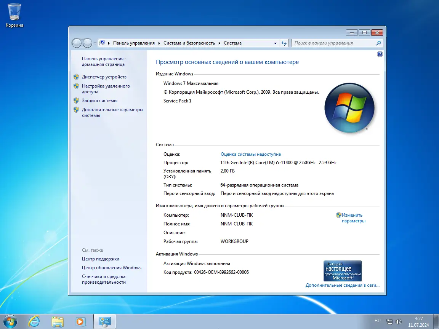Click the refresh icon in the address bar

click(x=284, y=43)
